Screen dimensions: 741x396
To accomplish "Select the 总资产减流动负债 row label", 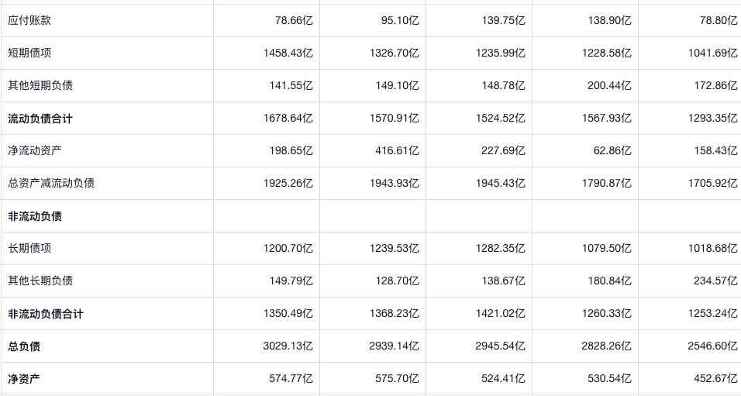I will [51, 183].
